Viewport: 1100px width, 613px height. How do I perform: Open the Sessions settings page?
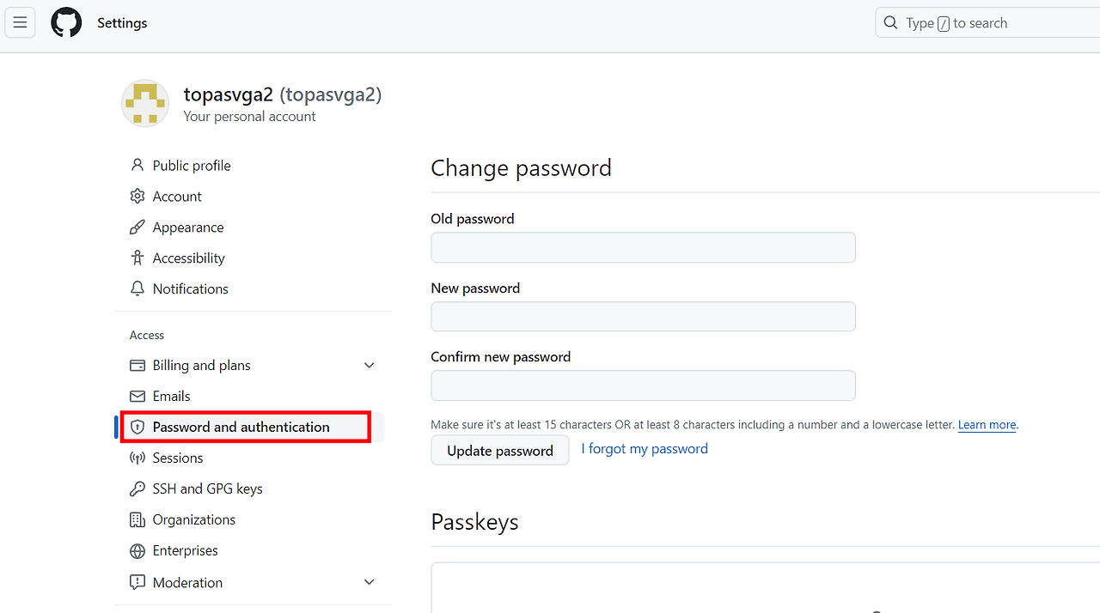pos(178,458)
